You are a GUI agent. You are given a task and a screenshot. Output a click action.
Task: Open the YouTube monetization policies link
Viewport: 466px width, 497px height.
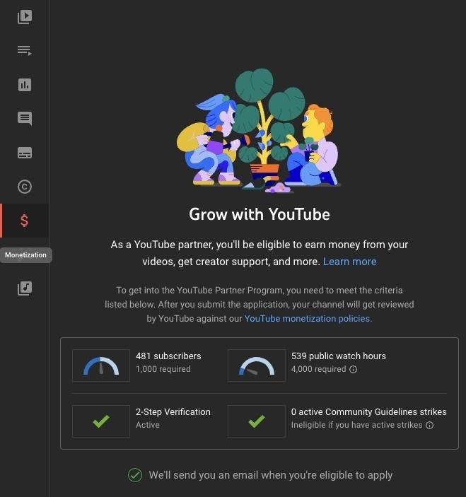click(x=307, y=319)
